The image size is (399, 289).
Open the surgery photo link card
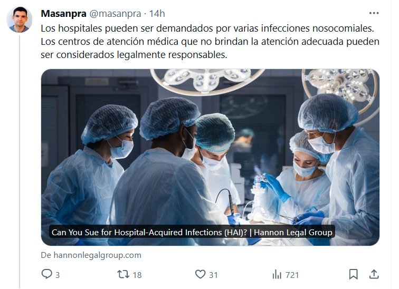click(210, 157)
